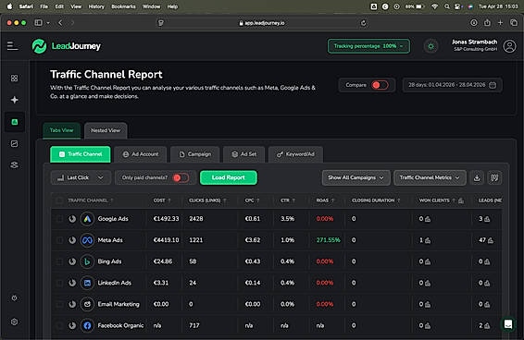This screenshot has height=340, width=524.
Task: Open the user profile avatar icon
Action: pyautogui.click(x=509, y=46)
